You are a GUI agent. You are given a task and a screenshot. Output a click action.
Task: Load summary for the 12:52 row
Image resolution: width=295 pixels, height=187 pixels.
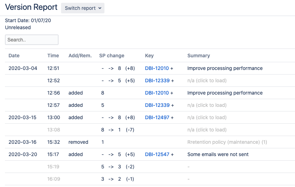pos(207,80)
